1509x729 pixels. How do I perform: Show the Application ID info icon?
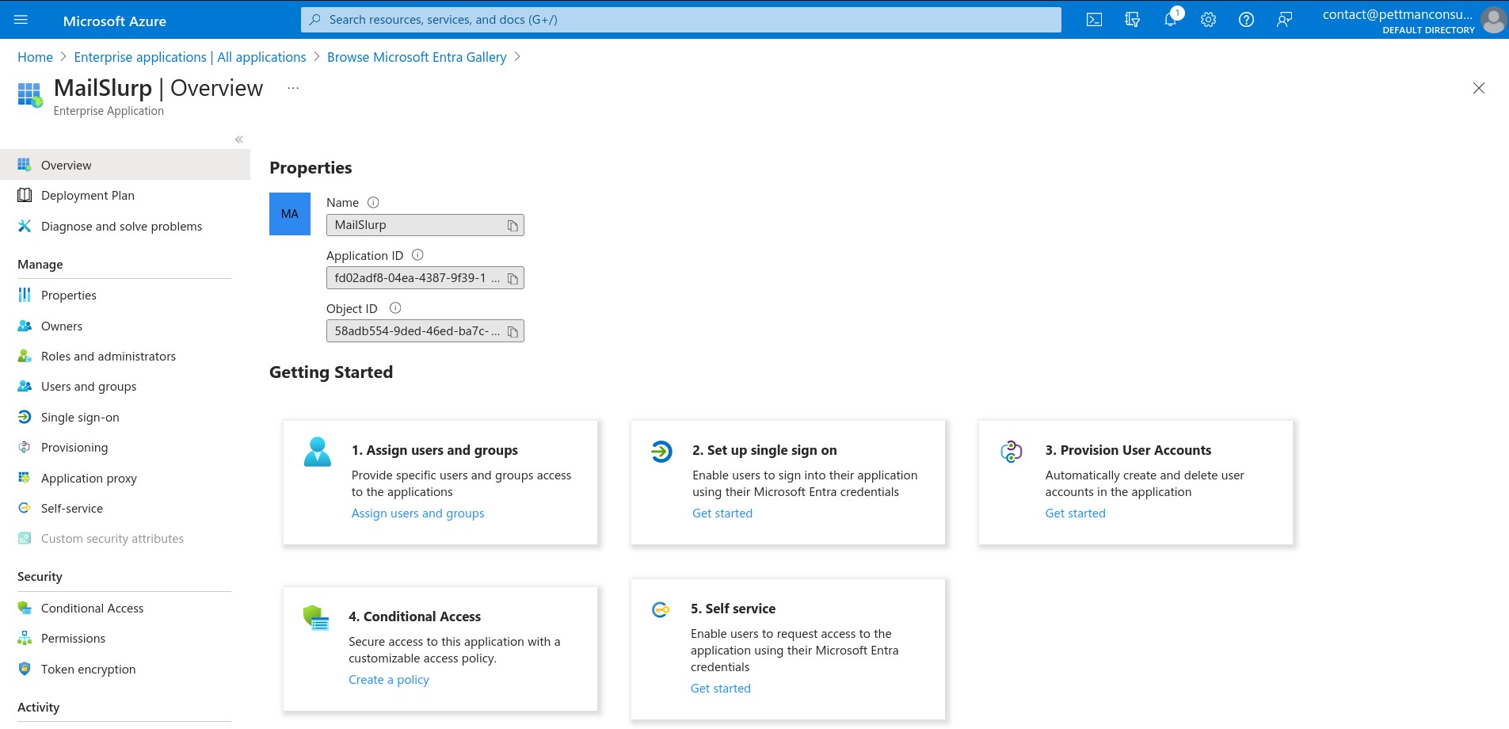pyautogui.click(x=417, y=255)
